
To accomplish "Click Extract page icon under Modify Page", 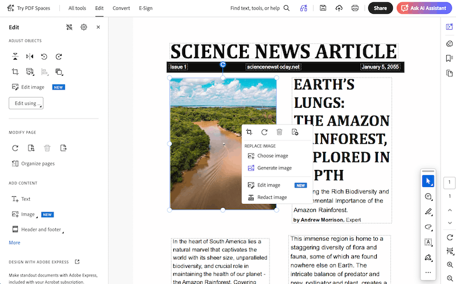I will 63,148.
